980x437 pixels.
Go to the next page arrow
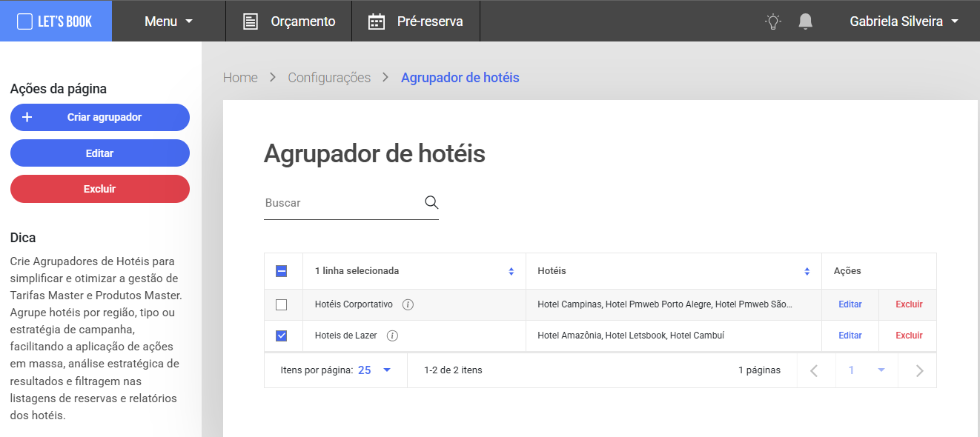[x=918, y=370]
